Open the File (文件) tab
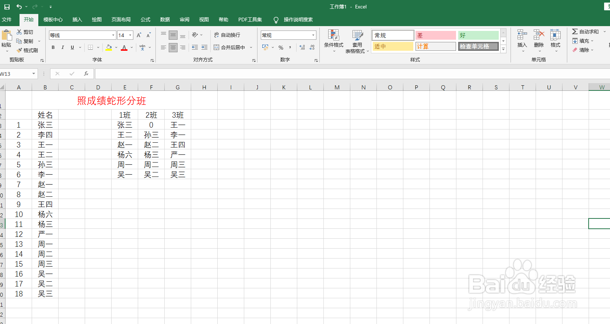The height and width of the screenshot is (324, 610). click(x=7, y=19)
